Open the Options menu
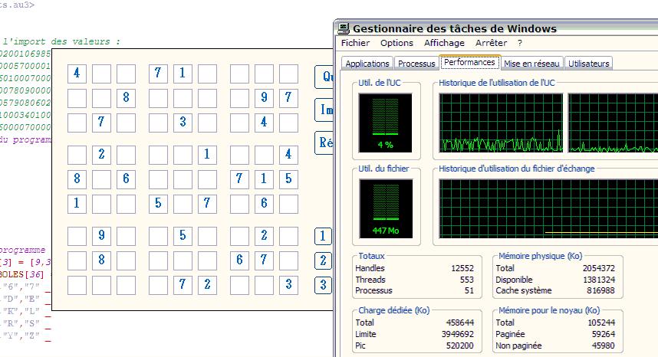The height and width of the screenshot is (357, 658). (x=396, y=44)
